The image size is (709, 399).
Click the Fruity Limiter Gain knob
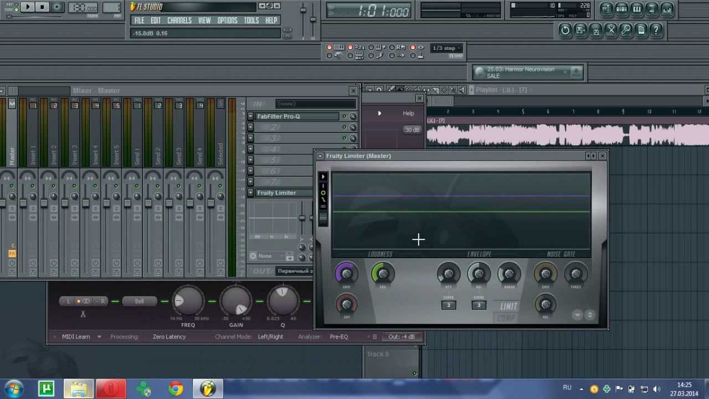point(347,273)
